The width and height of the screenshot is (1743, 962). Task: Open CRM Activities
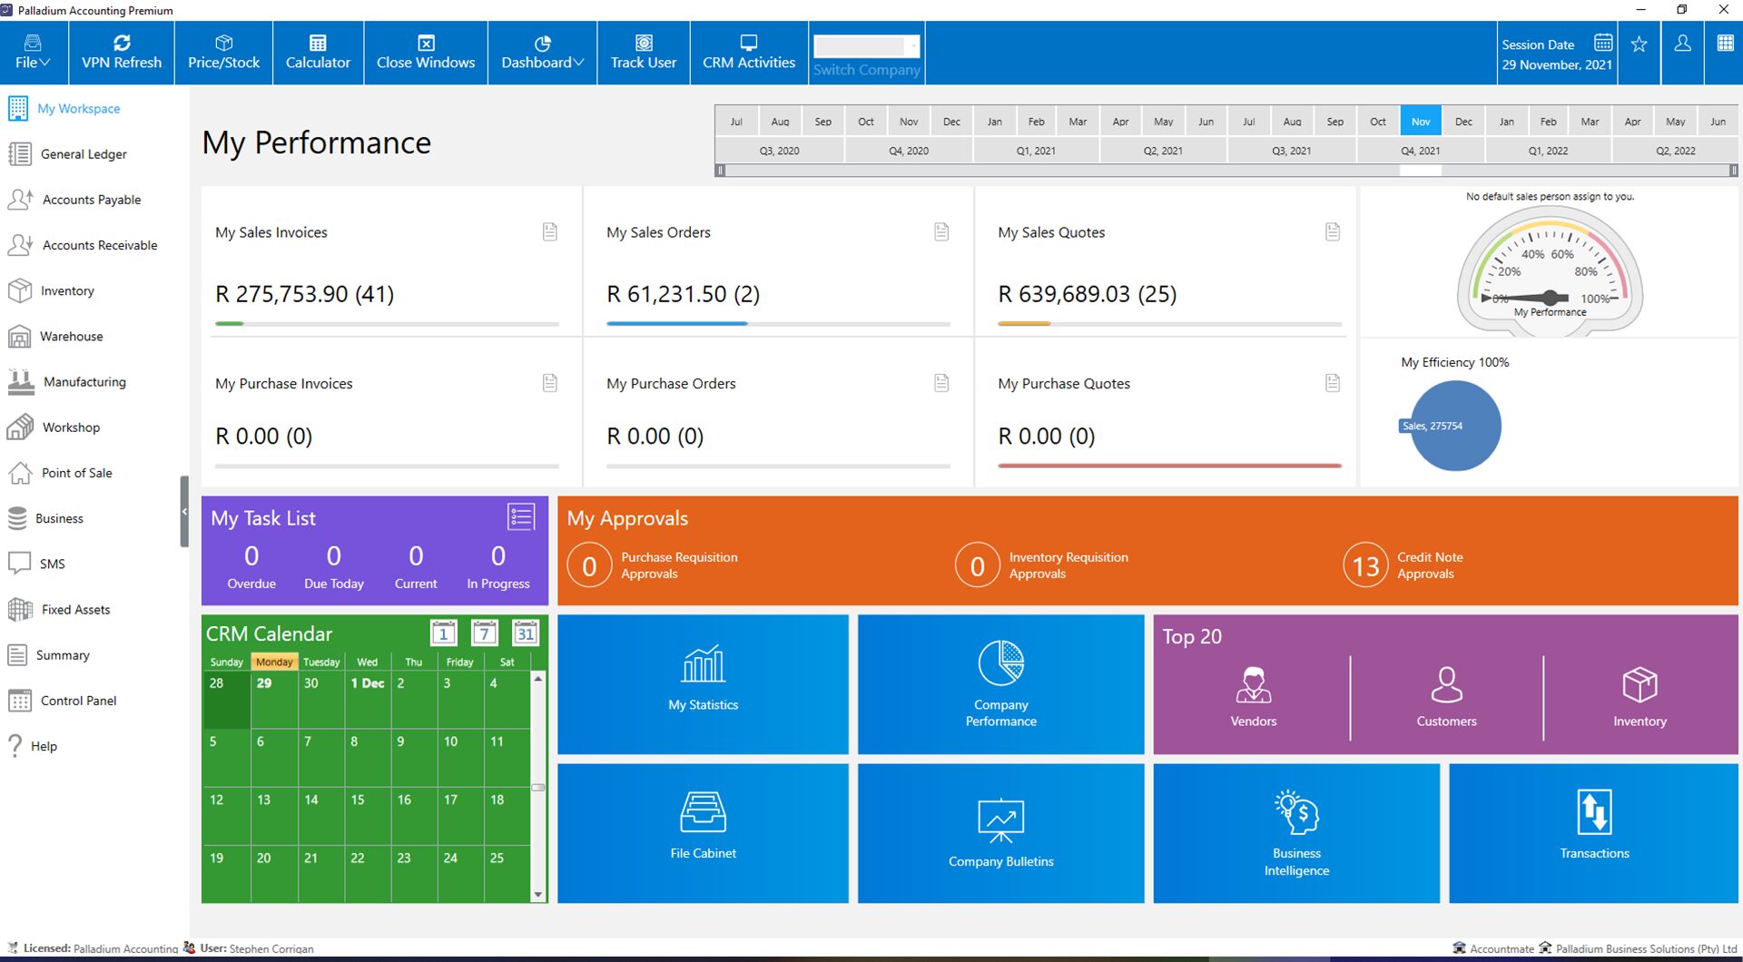tap(748, 53)
